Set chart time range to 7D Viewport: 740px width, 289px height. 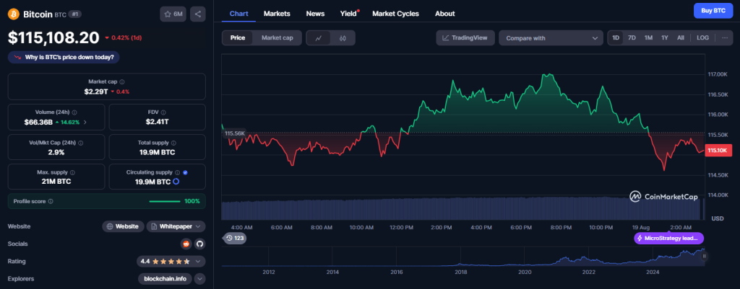pyautogui.click(x=632, y=37)
